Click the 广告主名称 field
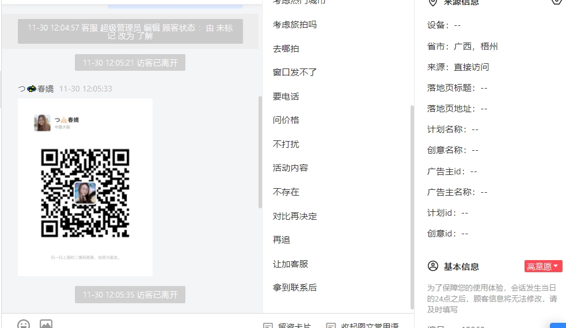This screenshot has width=566, height=328. pos(457,192)
